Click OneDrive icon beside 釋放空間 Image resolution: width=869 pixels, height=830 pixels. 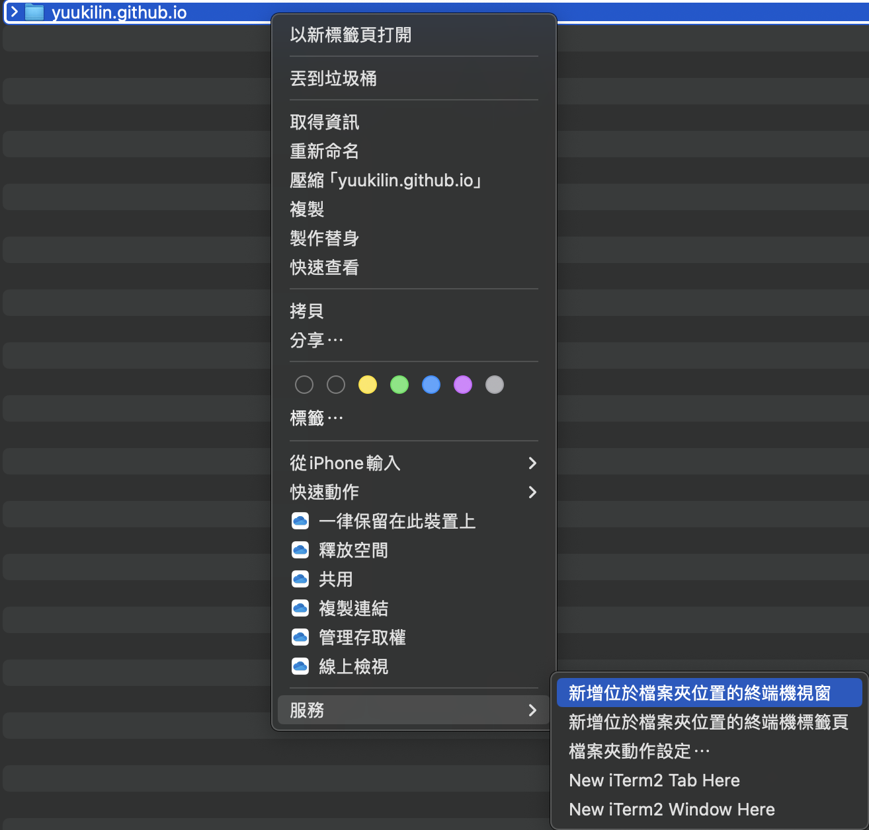coord(300,550)
